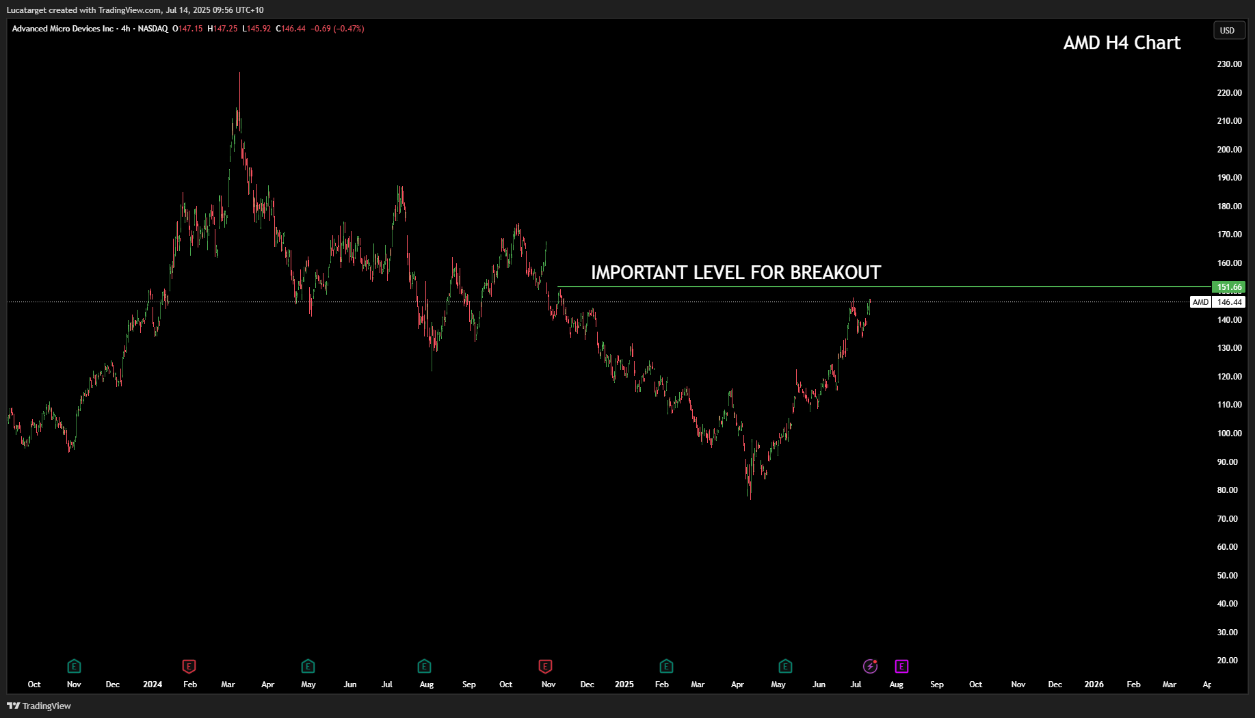Click the 230.00 price axis label

pos(1229,64)
